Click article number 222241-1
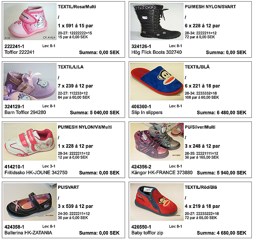Image resolution: width=255 pixels, height=239 pixels. point(14,46)
